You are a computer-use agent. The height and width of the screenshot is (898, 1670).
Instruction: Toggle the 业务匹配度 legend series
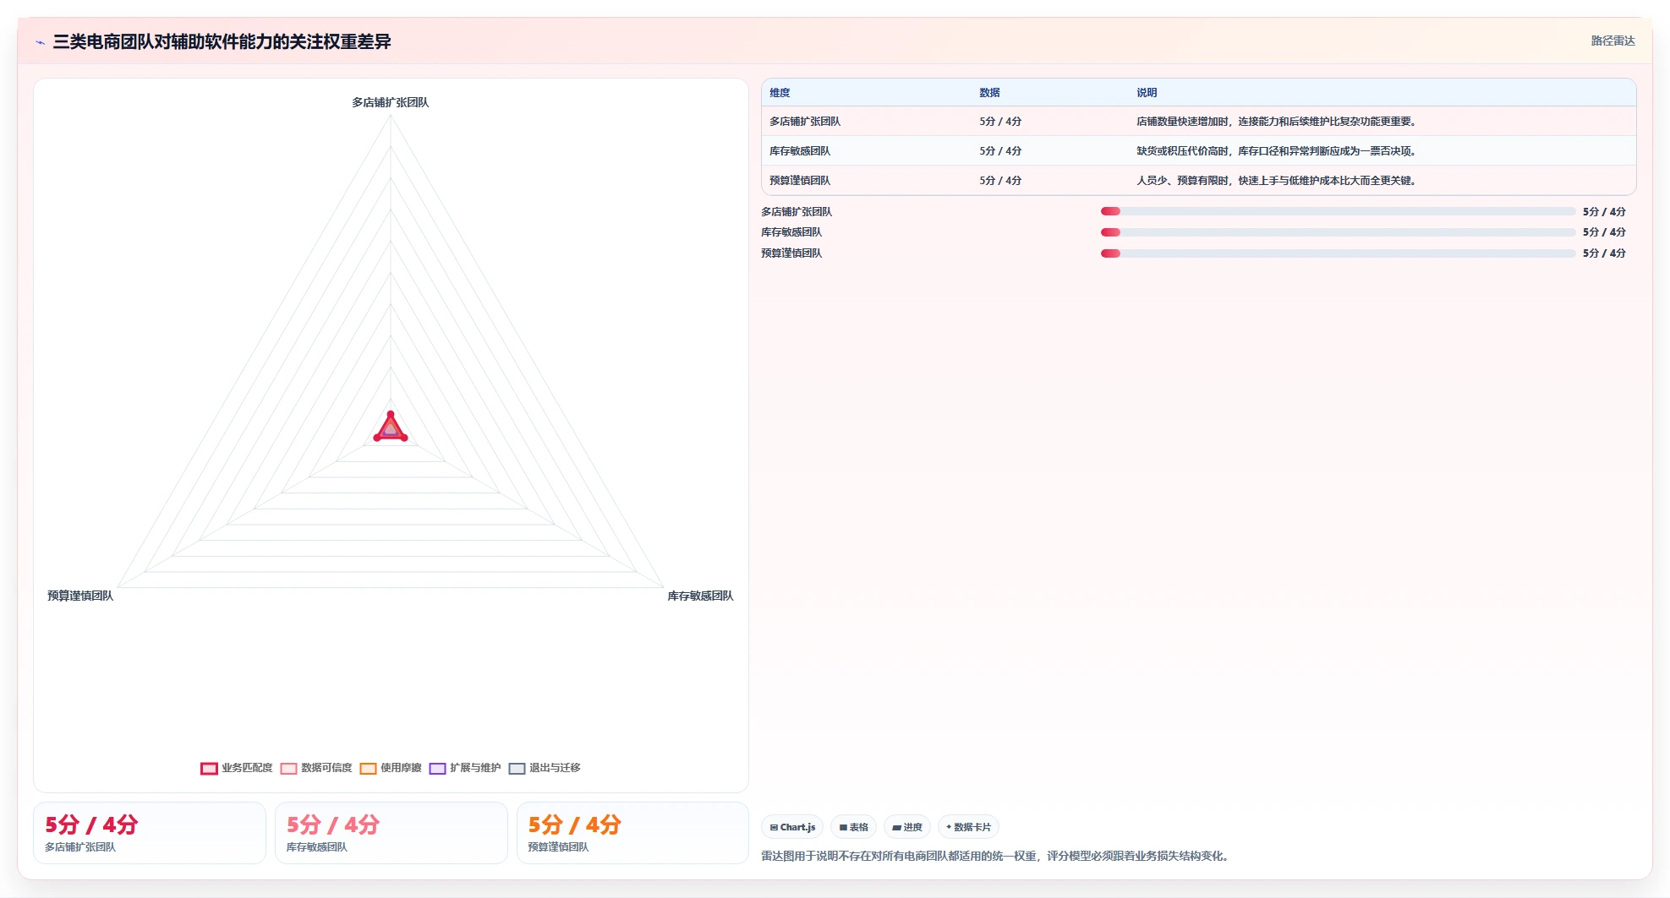click(237, 768)
